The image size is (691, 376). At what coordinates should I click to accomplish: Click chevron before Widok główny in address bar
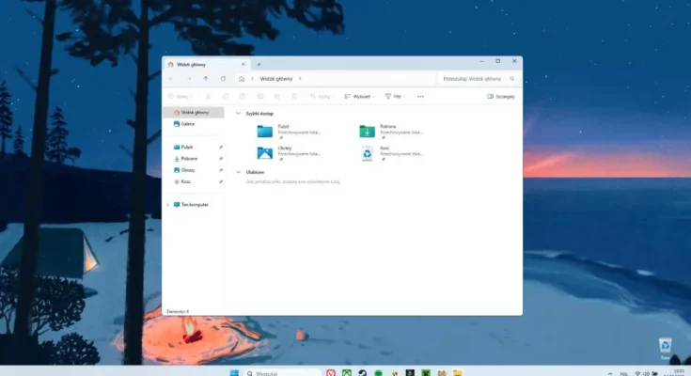pyautogui.click(x=252, y=79)
